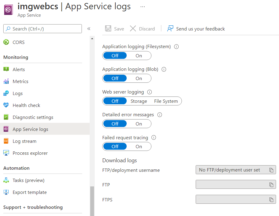Click the ellipsis more options icon in title

pyautogui.click(x=142, y=7)
